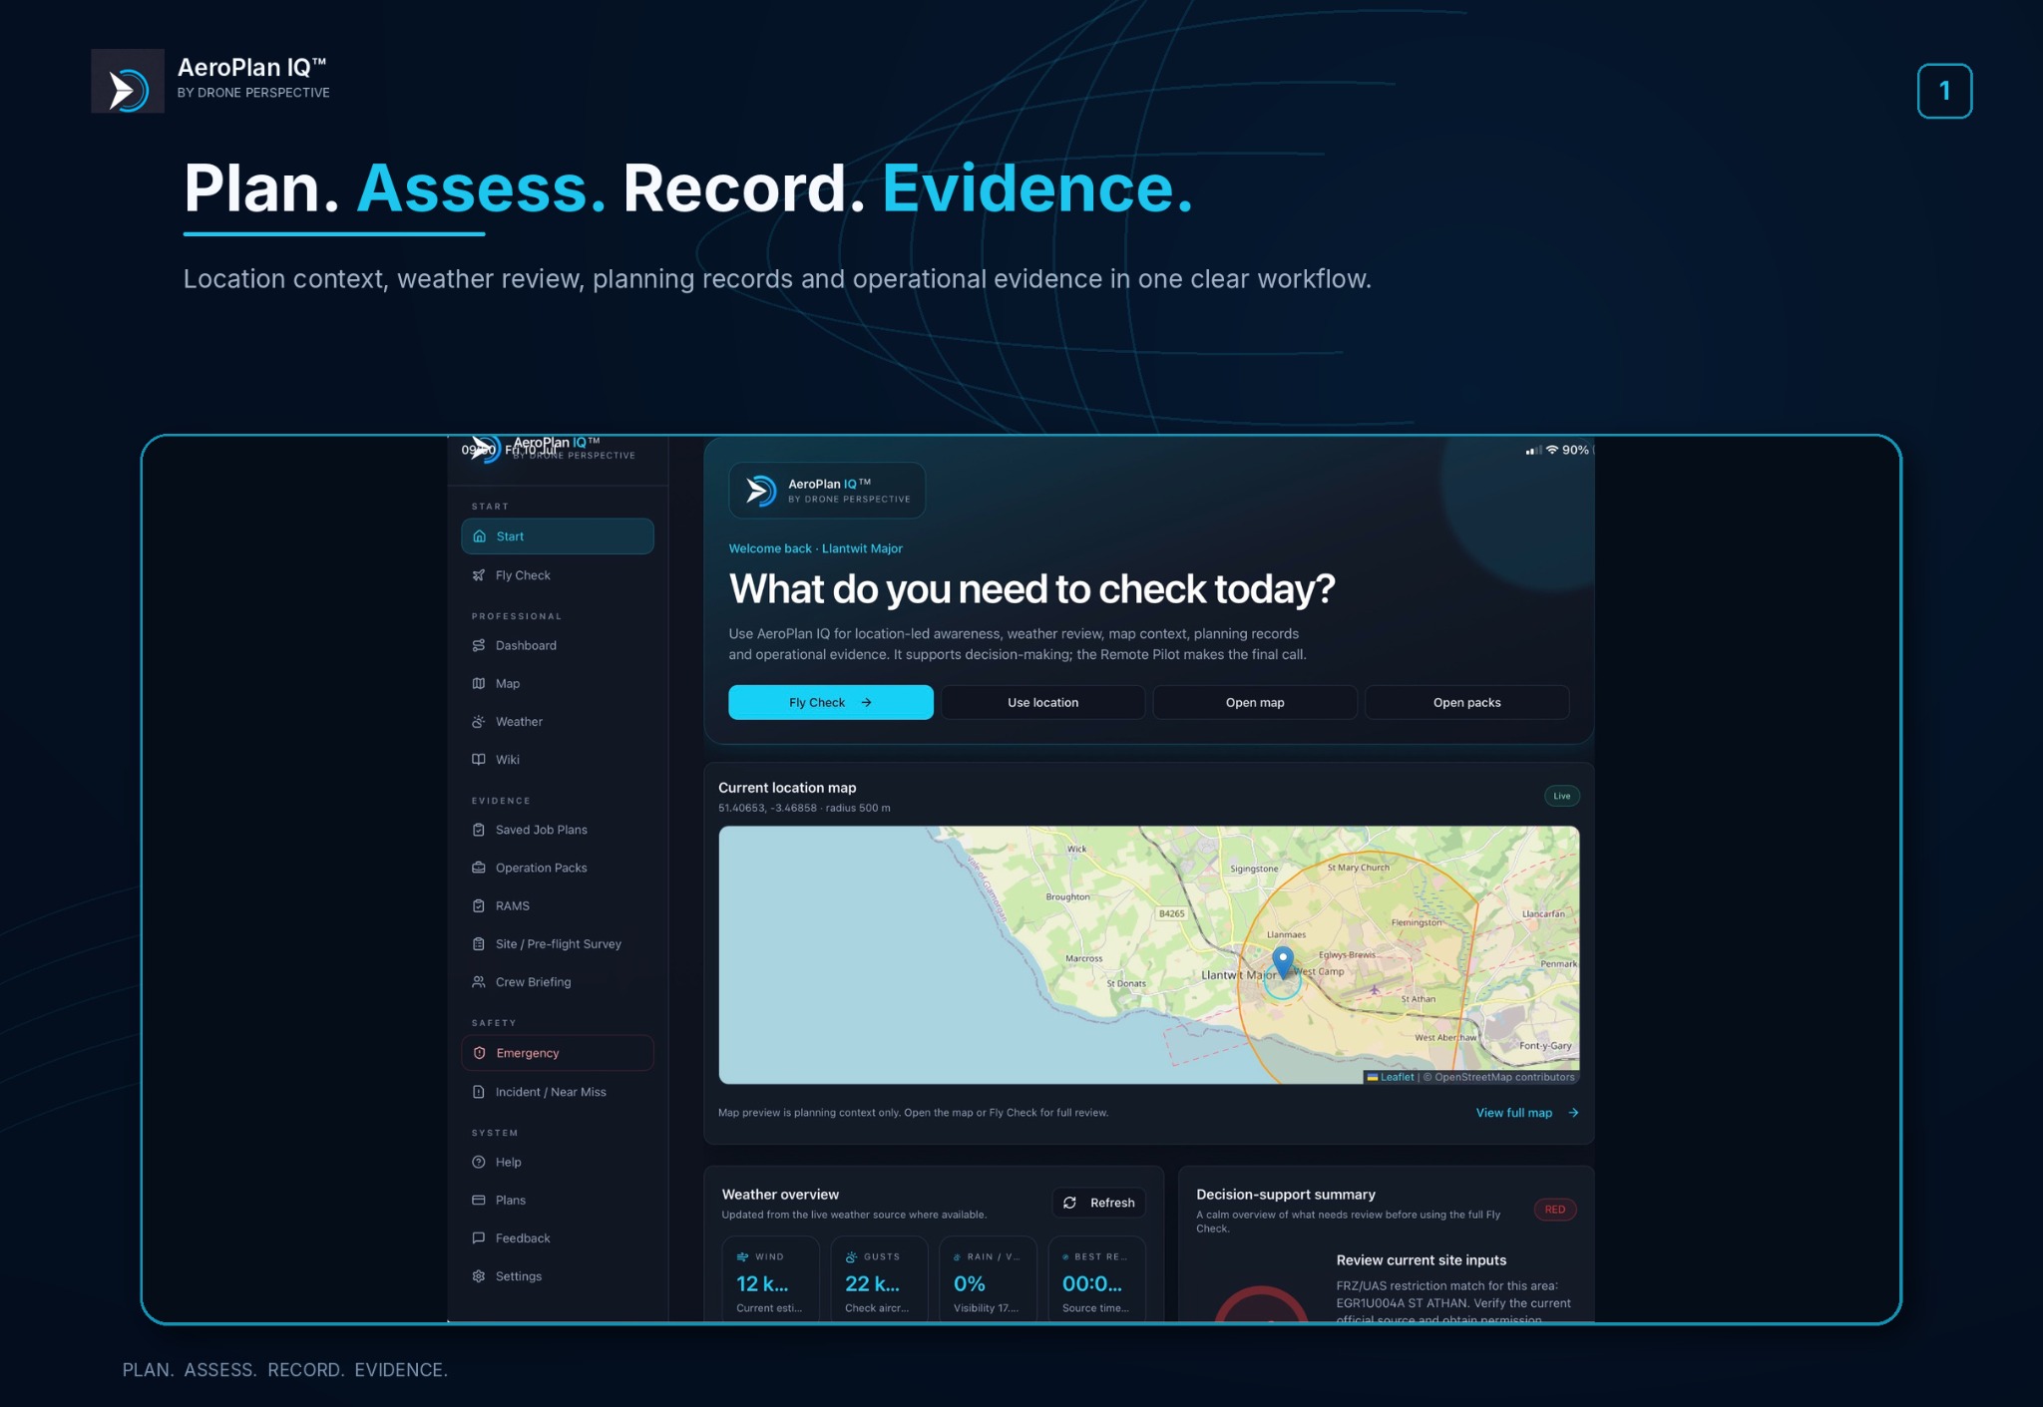2043x1407 pixels.
Task: Click the GUSTS 22 k... weather card
Action: 879,1280
